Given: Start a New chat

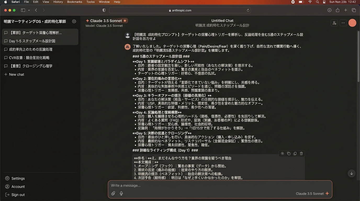Looking at the screenshot, I should point(14,74).
